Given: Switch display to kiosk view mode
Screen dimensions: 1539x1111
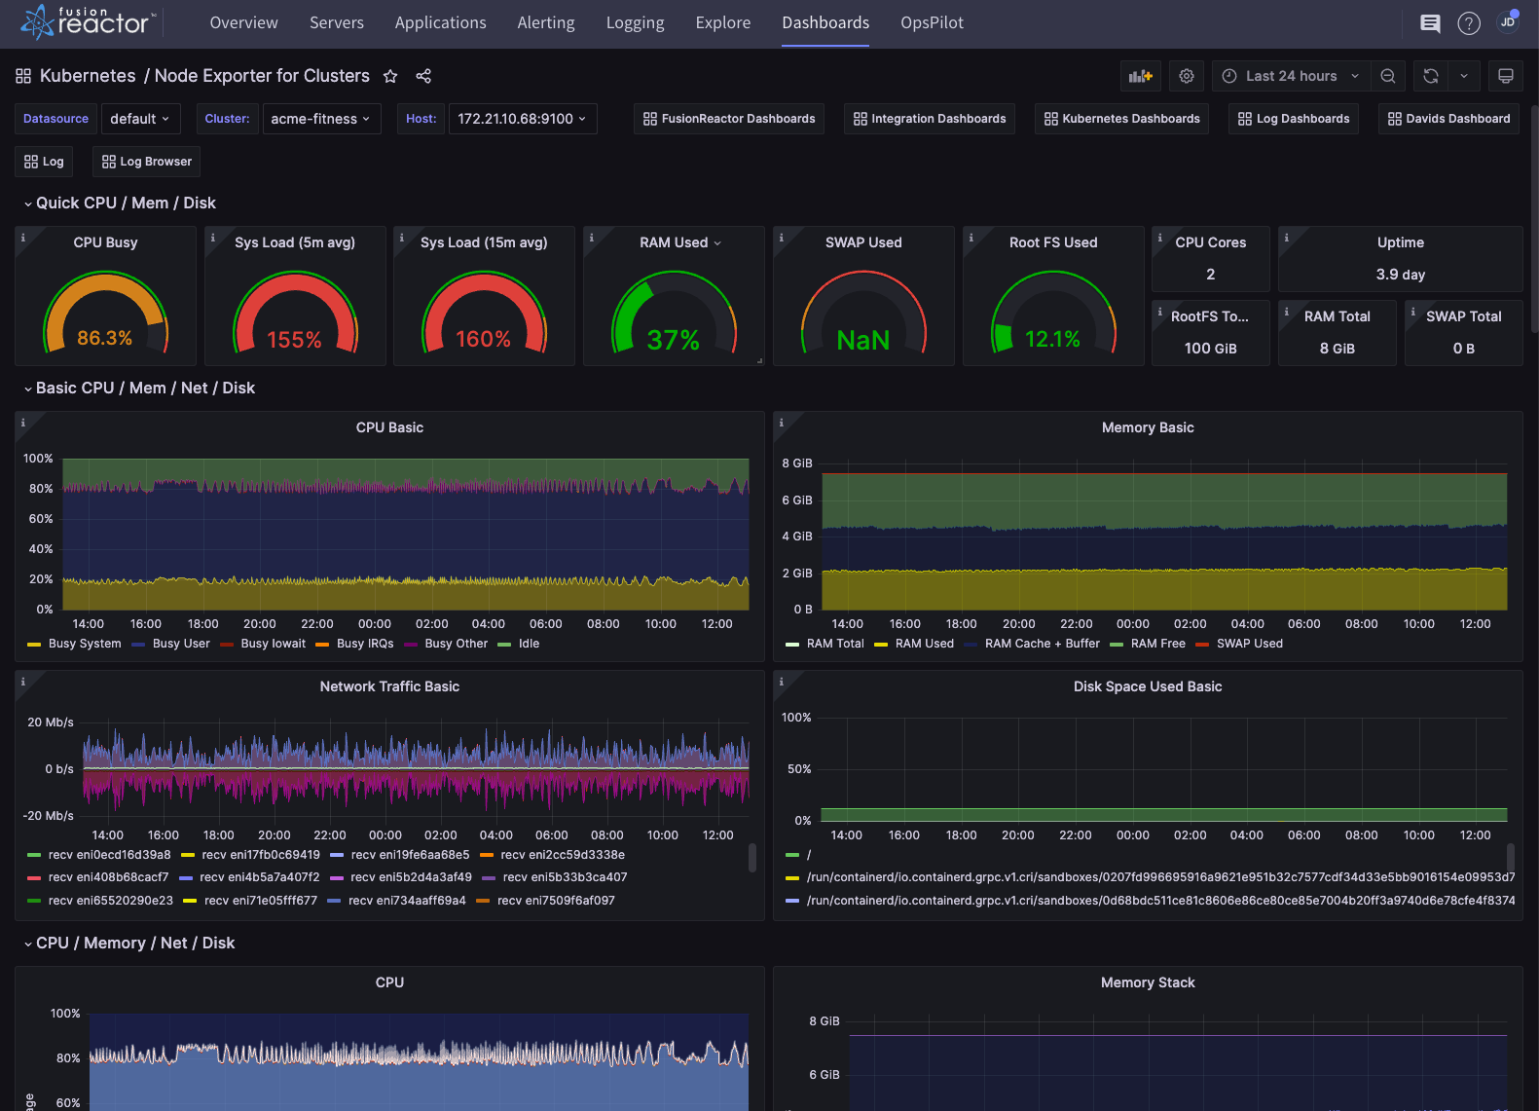Looking at the screenshot, I should [x=1505, y=76].
